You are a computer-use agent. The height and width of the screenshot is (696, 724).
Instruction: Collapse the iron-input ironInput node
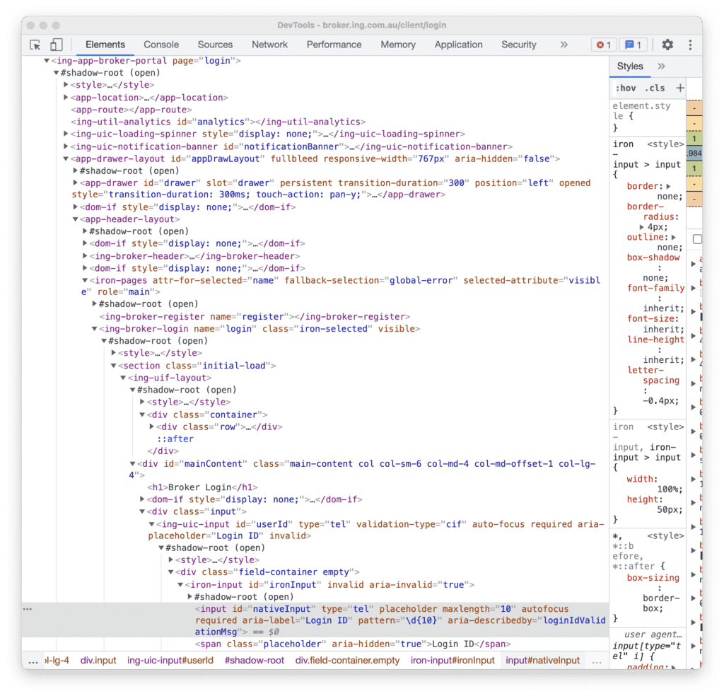pyautogui.click(x=180, y=585)
